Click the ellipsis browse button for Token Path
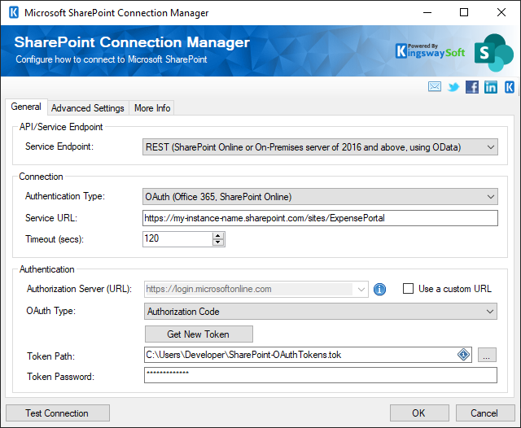 487,355
